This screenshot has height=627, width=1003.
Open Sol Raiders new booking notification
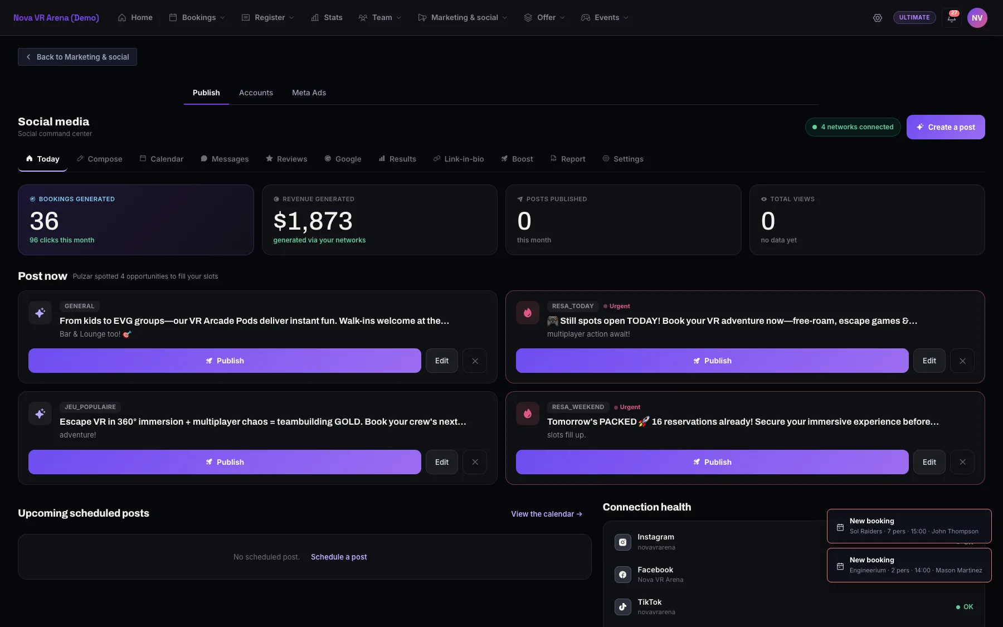(x=909, y=526)
